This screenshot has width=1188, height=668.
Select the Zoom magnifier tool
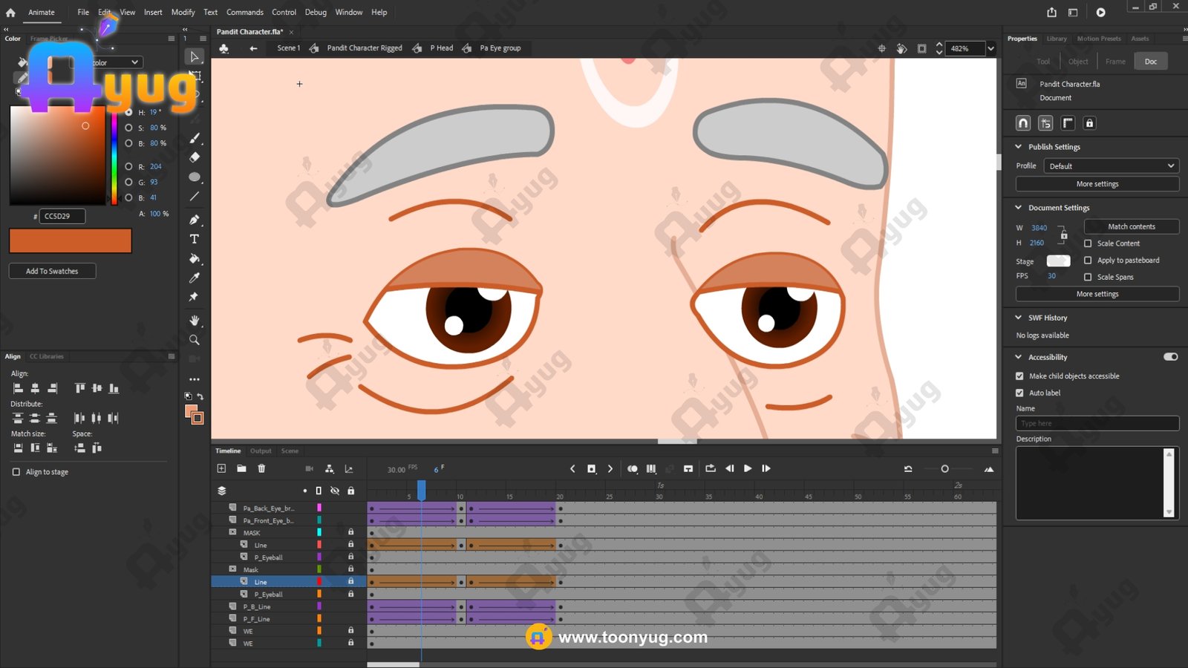(195, 340)
